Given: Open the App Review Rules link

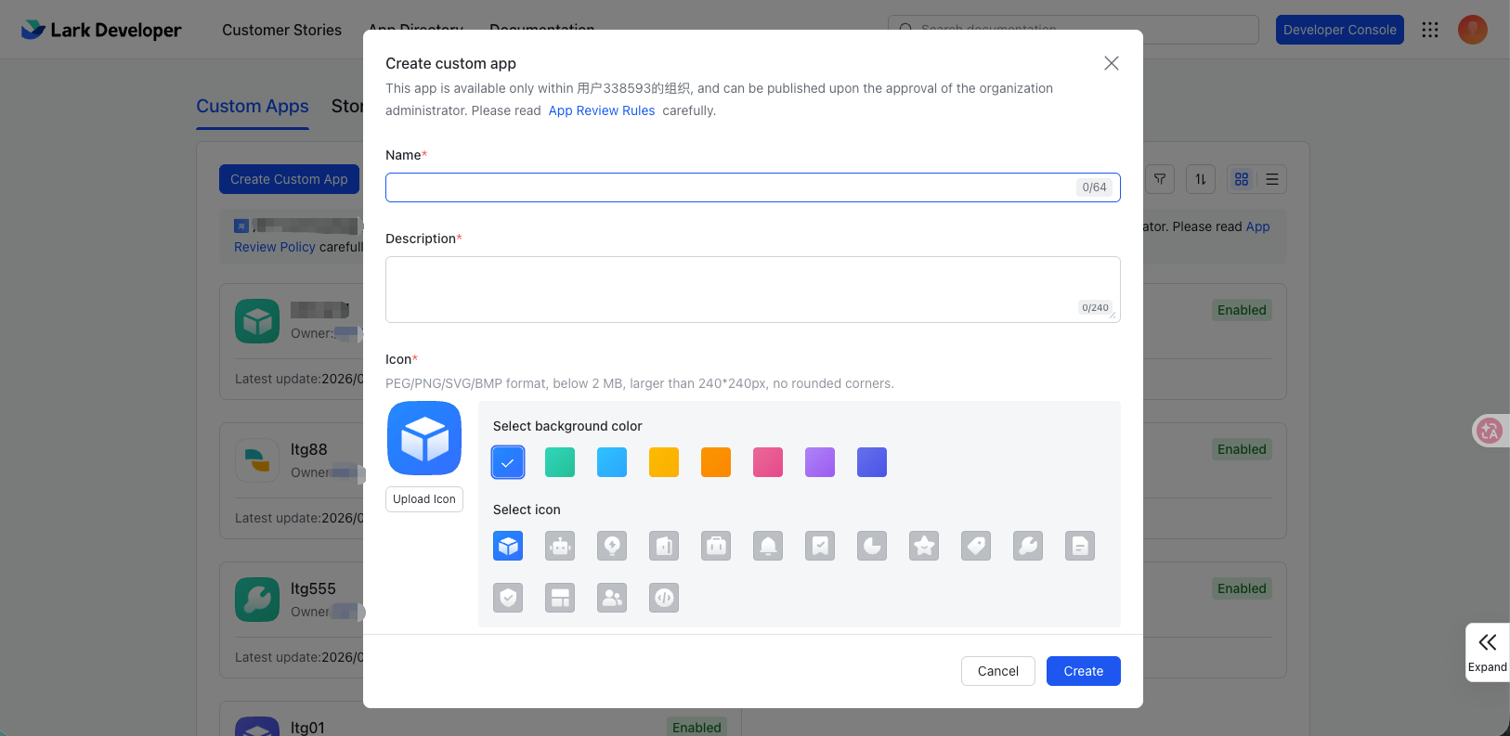Looking at the screenshot, I should [x=601, y=110].
